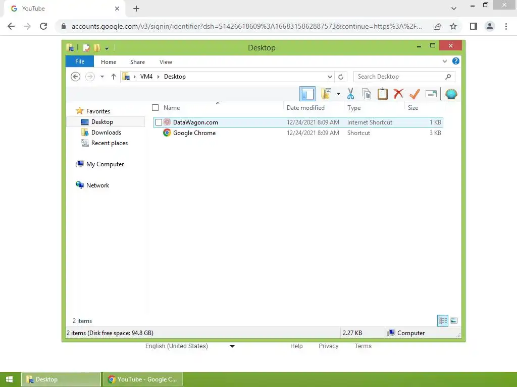Open the Windows Start button
Viewport: 517px width, 387px height.
pyautogui.click(x=10, y=379)
